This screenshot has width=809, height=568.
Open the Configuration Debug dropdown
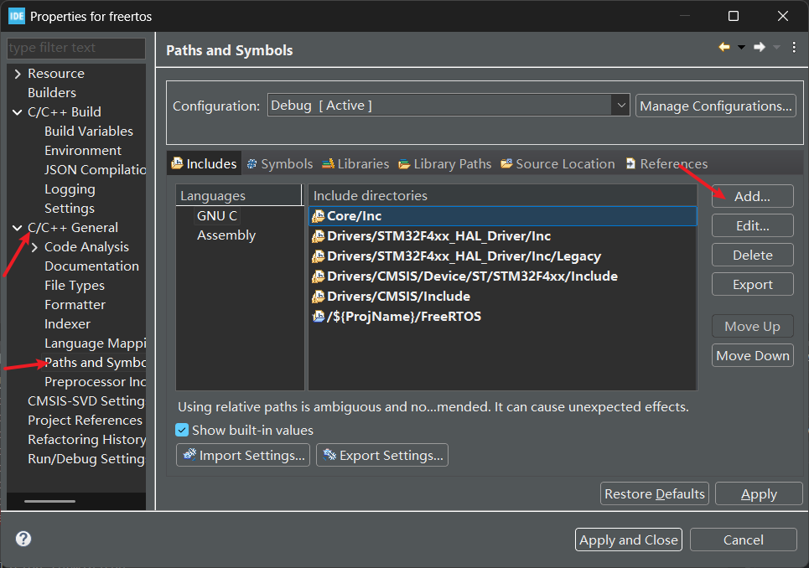coord(449,106)
